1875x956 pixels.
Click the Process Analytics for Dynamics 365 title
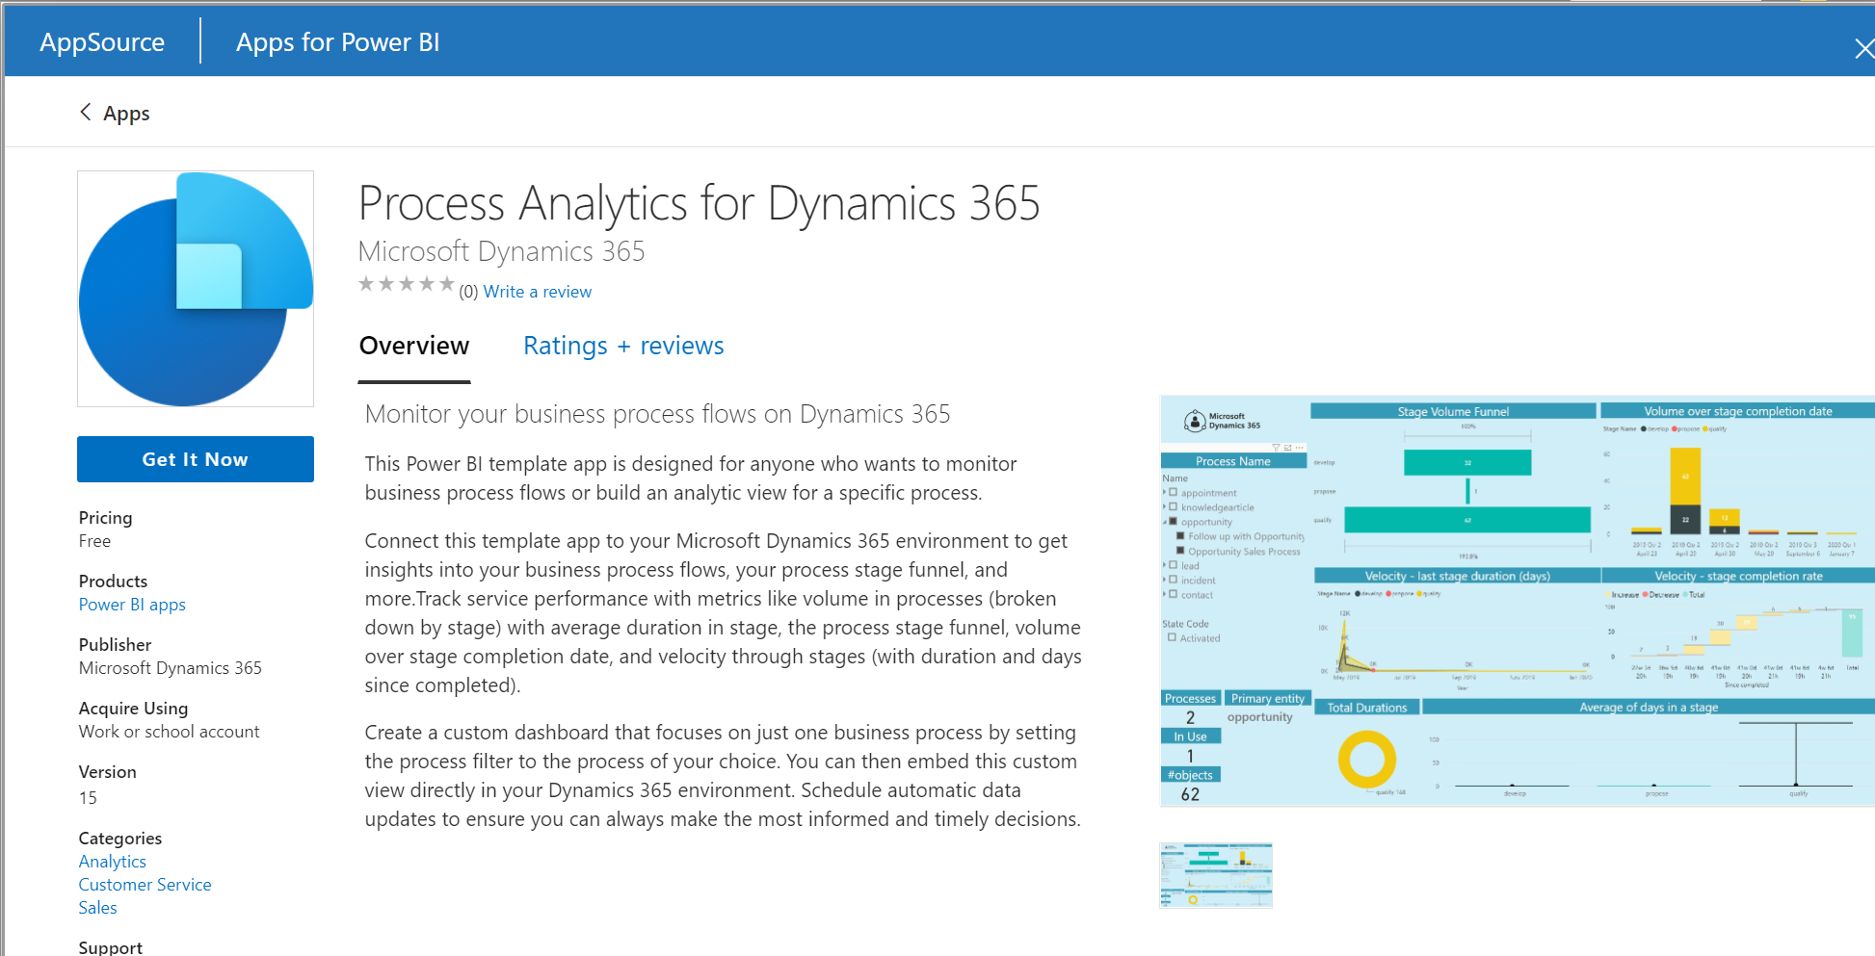coord(700,204)
